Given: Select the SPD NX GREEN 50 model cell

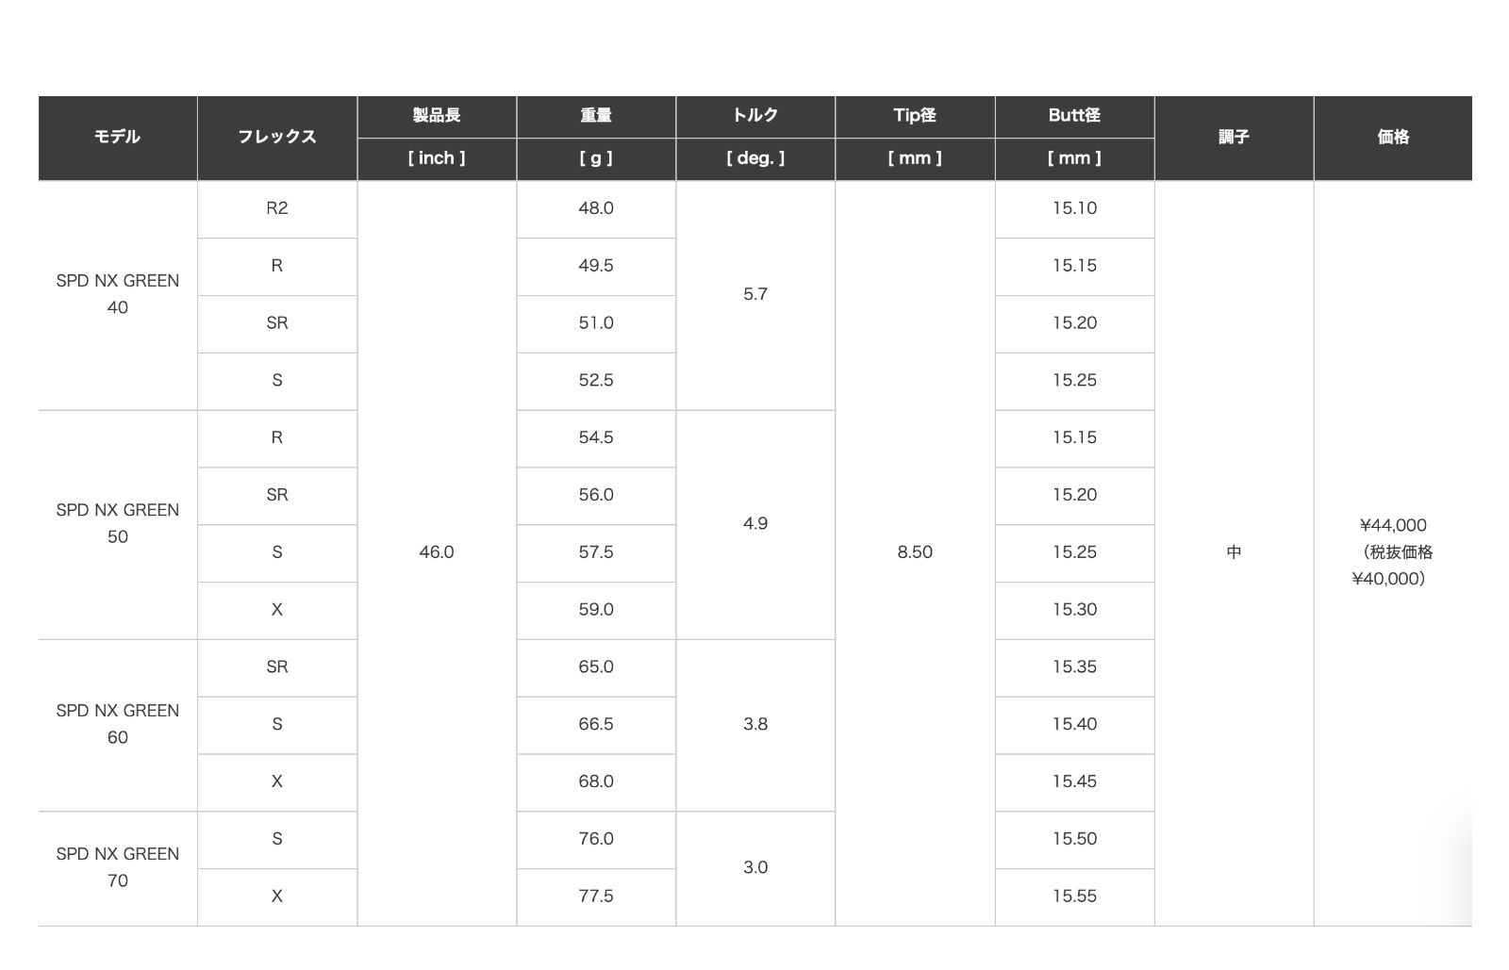Looking at the screenshot, I should [117, 523].
